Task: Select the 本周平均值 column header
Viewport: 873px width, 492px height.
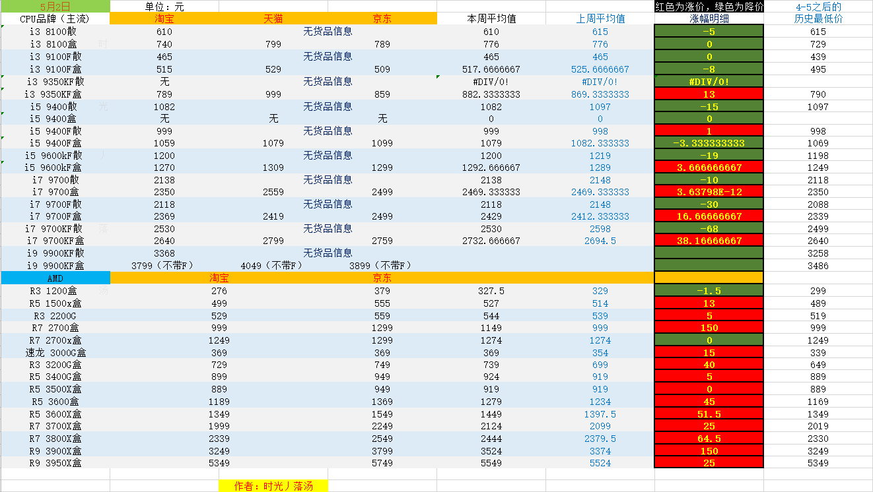Action: [491, 18]
